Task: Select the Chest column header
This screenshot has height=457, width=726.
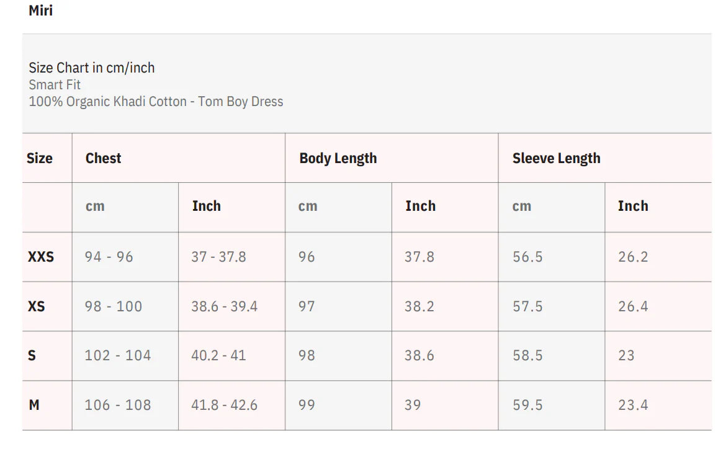Action: point(104,158)
